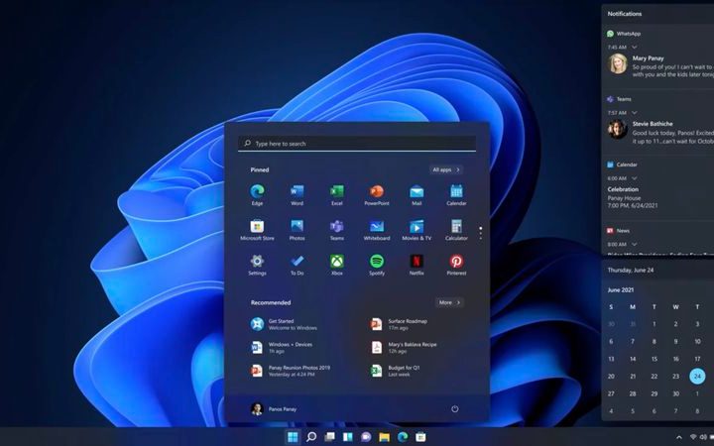Image resolution: width=714 pixels, height=446 pixels.
Task: Open Panos Panay user account button
Action: [x=274, y=408]
